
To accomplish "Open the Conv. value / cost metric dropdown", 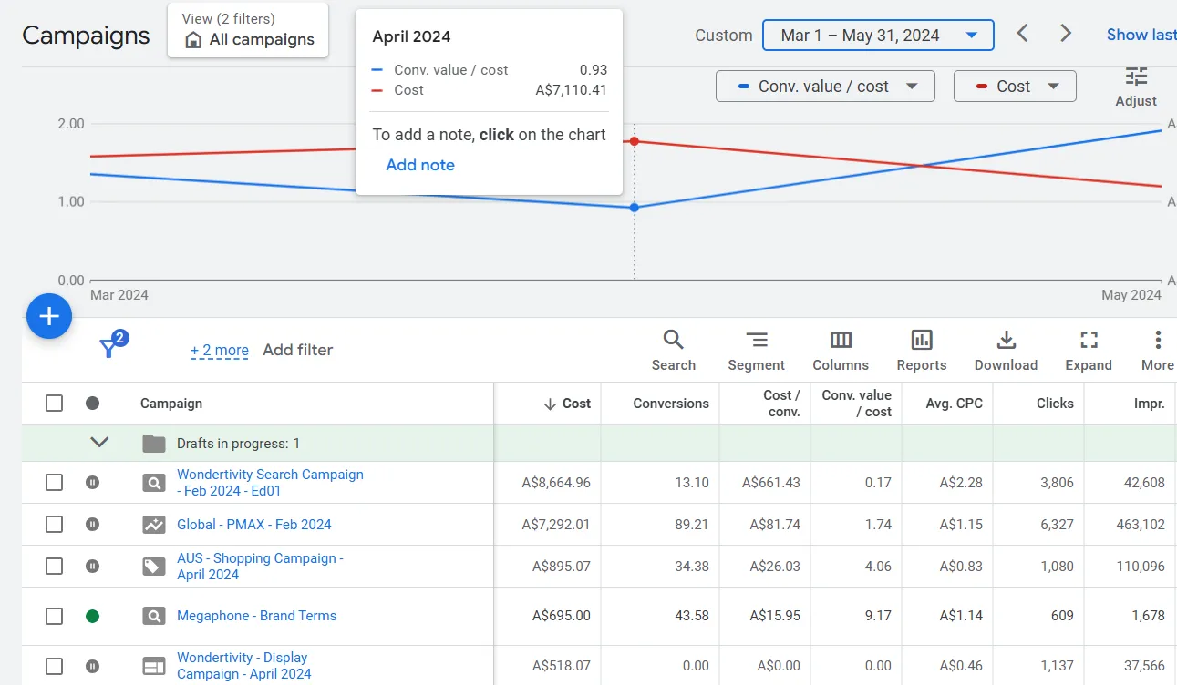I will tap(823, 86).
